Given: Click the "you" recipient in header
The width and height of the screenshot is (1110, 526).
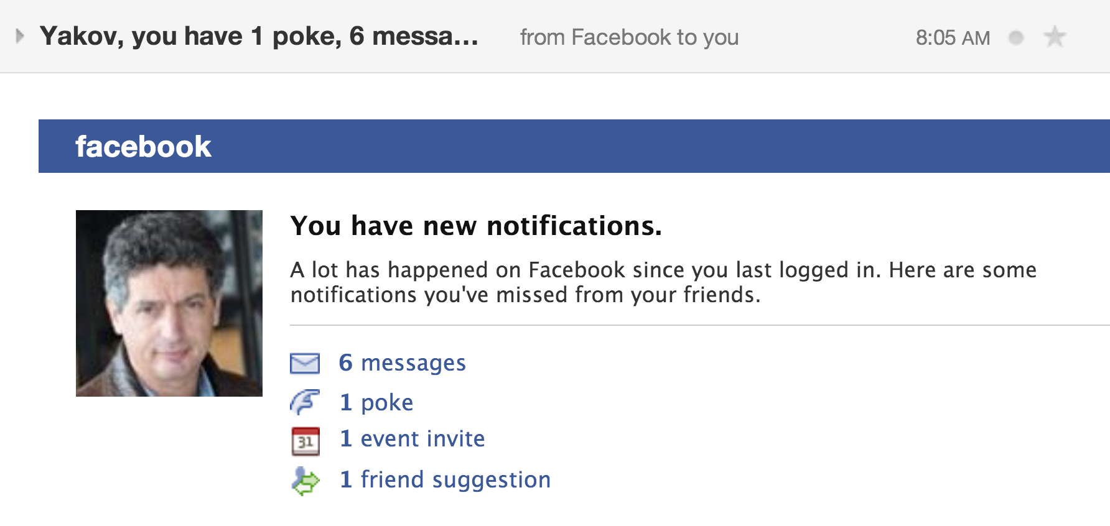Looking at the screenshot, I should coord(721,37).
